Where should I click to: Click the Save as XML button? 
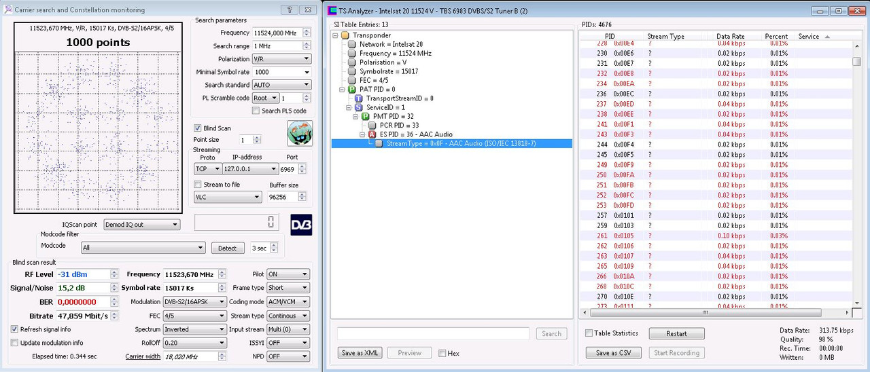(360, 353)
